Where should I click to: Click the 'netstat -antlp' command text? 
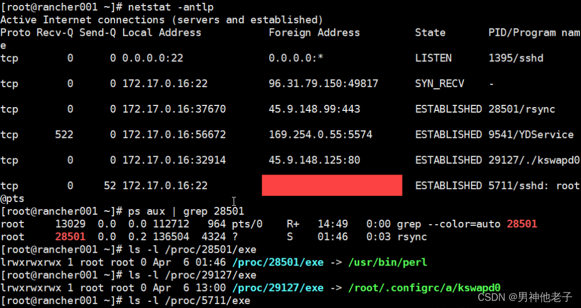[171, 7]
